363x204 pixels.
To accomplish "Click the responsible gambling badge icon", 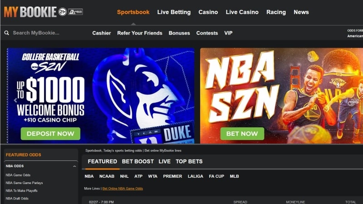I will pyautogui.click(x=75, y=12).
